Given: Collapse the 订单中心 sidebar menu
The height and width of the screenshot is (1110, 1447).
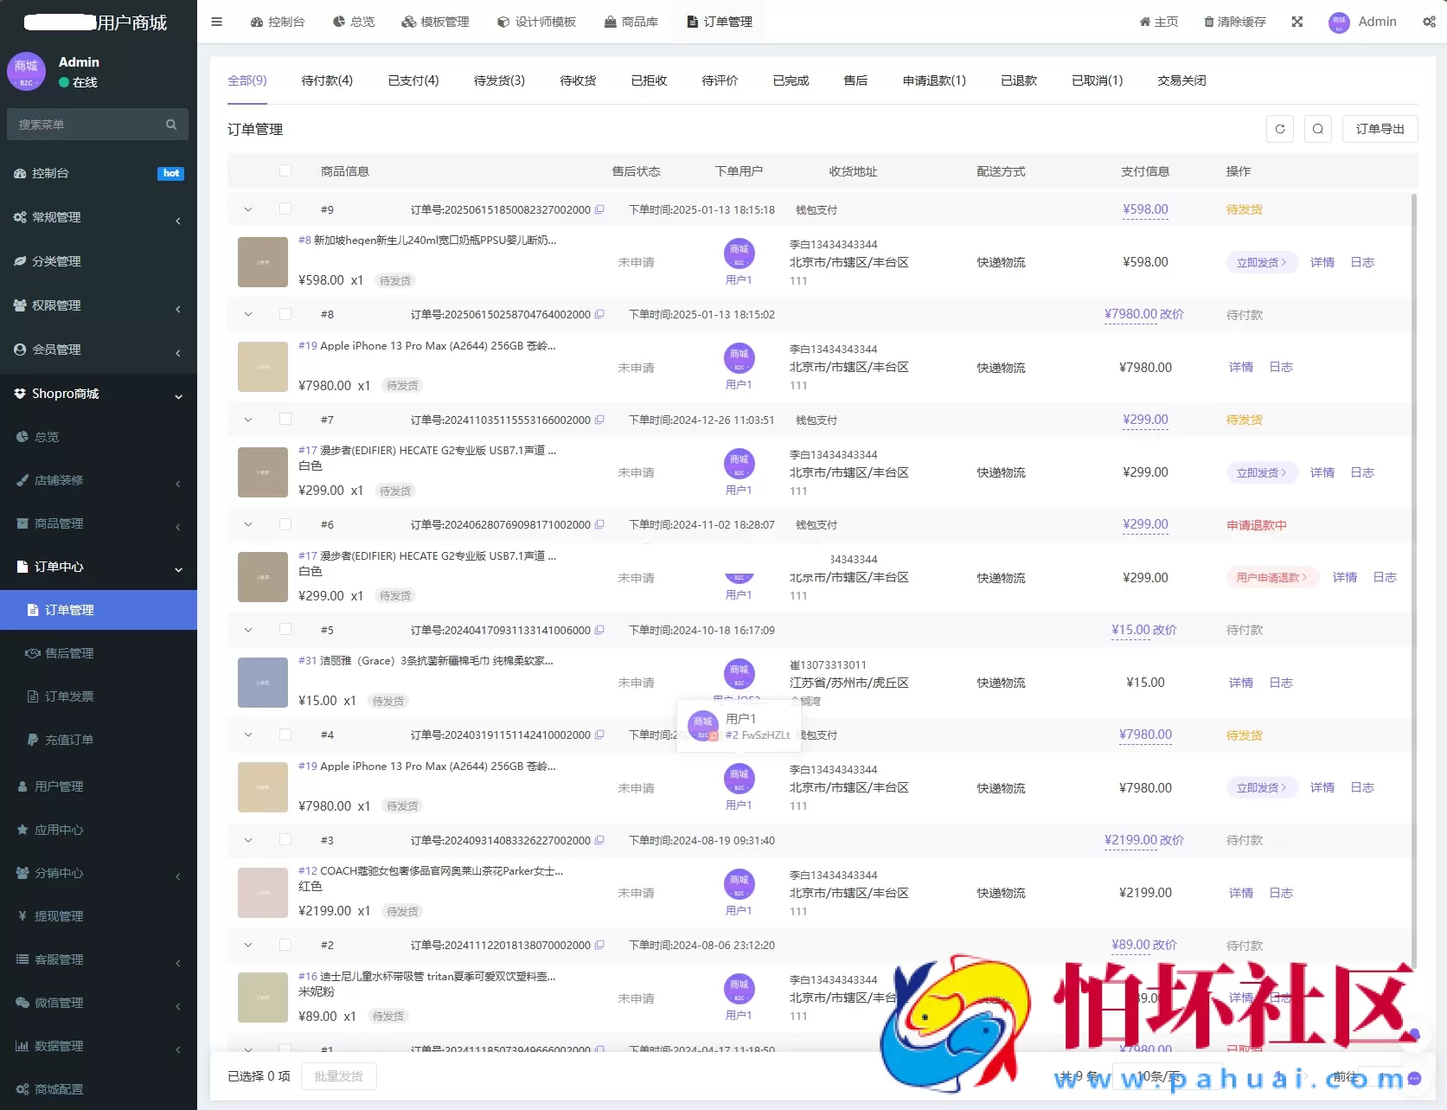Looking at the screenshot, I should click(178, 568).
